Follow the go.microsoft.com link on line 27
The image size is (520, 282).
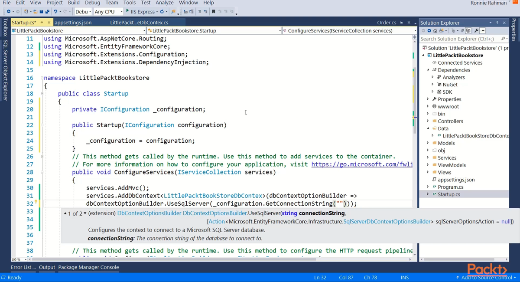(362, 164)
